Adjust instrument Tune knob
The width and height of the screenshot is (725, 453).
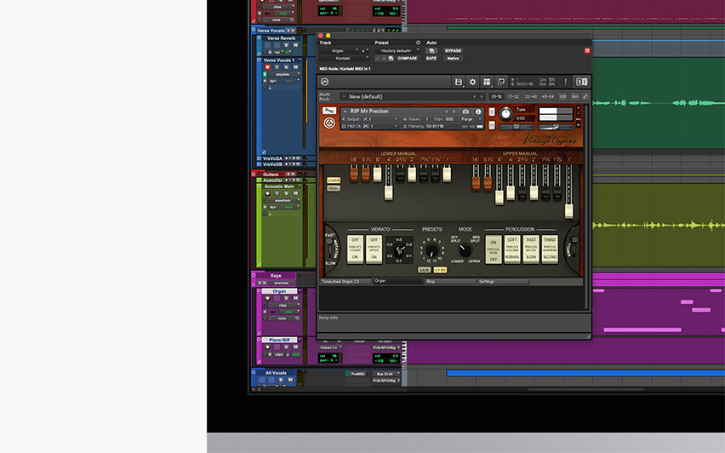tap(505, 114)
